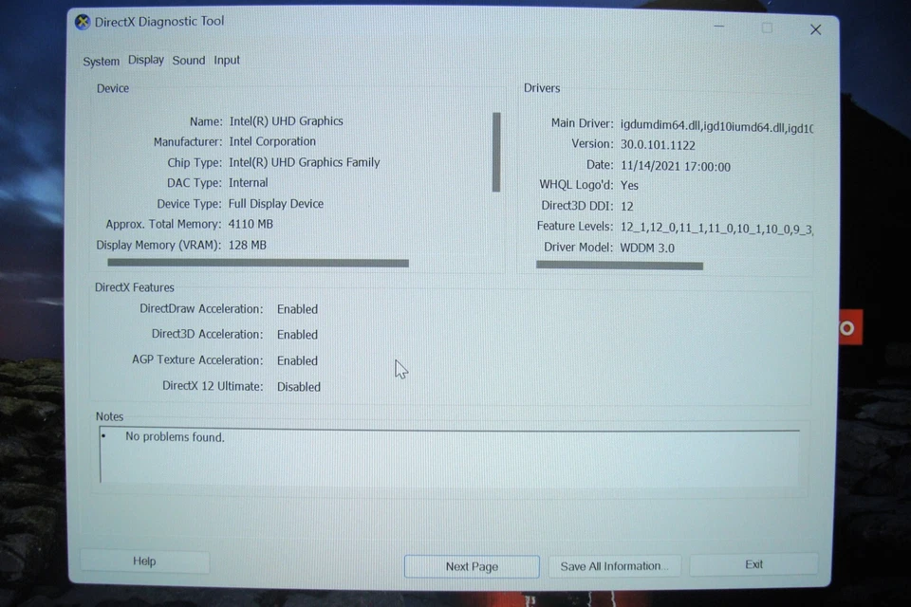Select the main driver 'igdumdim64.dll' text
The width and height of the screenshot is (911, 607).
point(660,125)
